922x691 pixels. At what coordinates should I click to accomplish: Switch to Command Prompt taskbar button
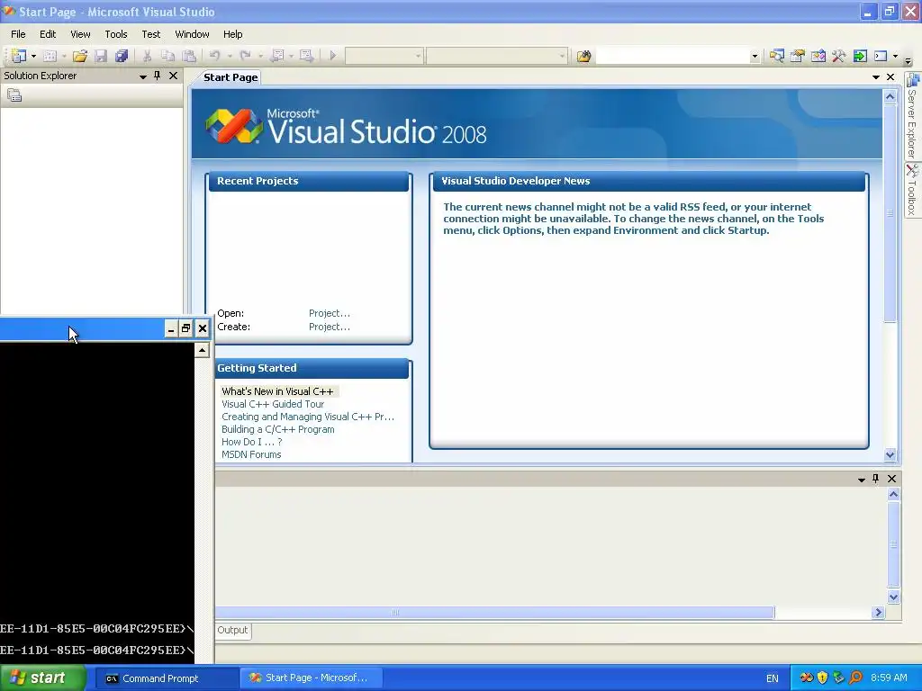click(x=166, y=678)
